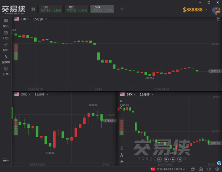Click the 26076.4 current price label
Viewport: 222px width, 172px height.
pos(215,71)
